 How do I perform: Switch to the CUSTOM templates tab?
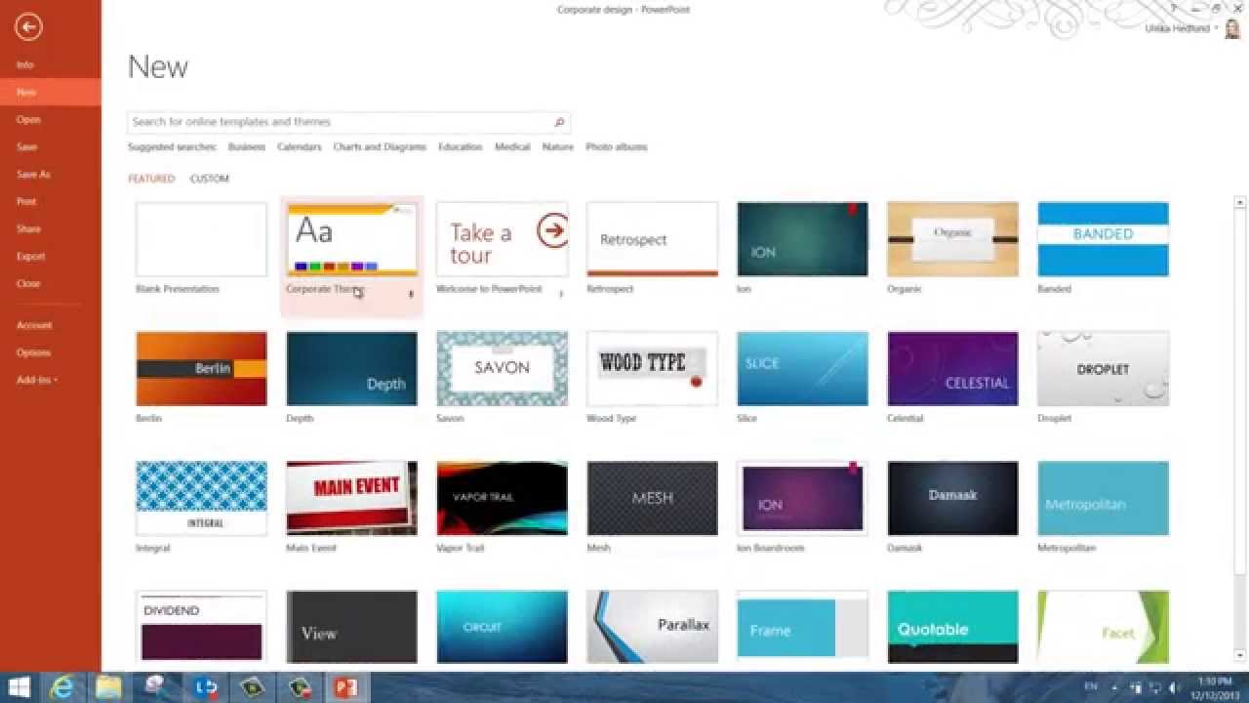tap(210, 179)
